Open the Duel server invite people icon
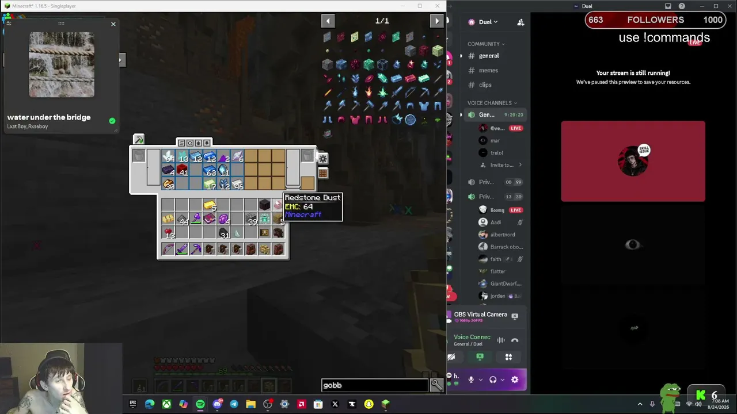 click(521, 22)
